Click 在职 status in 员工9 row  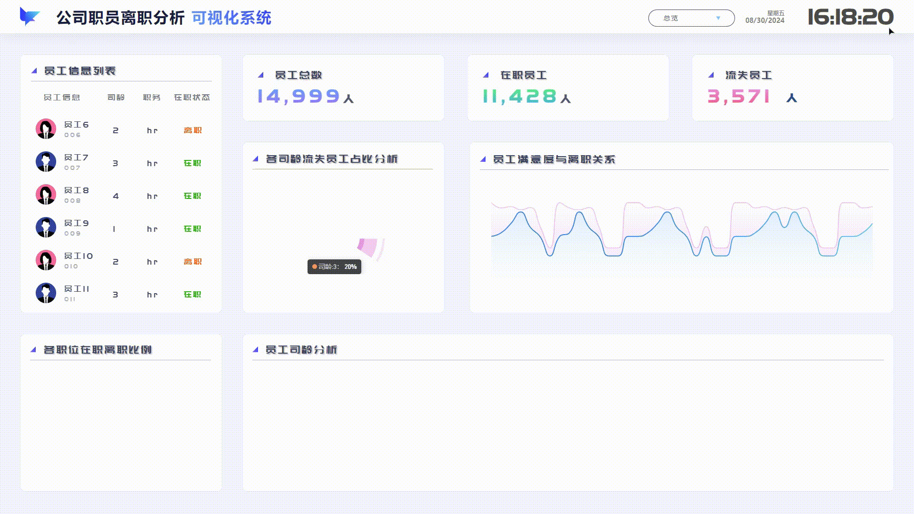[193, 229]
